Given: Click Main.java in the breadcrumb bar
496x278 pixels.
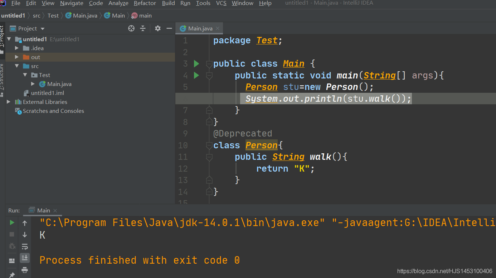Looking at the screenshot, I should (81, 15).
